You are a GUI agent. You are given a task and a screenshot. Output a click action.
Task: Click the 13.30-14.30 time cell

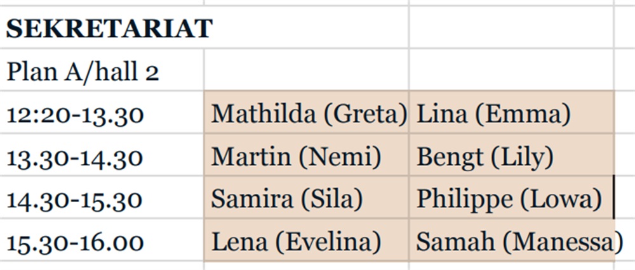pos(102,155)
